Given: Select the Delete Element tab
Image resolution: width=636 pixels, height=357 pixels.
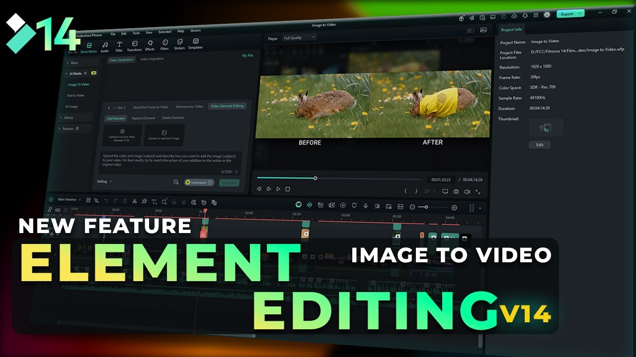Looking at the screenshot, I should coord(173,118).
